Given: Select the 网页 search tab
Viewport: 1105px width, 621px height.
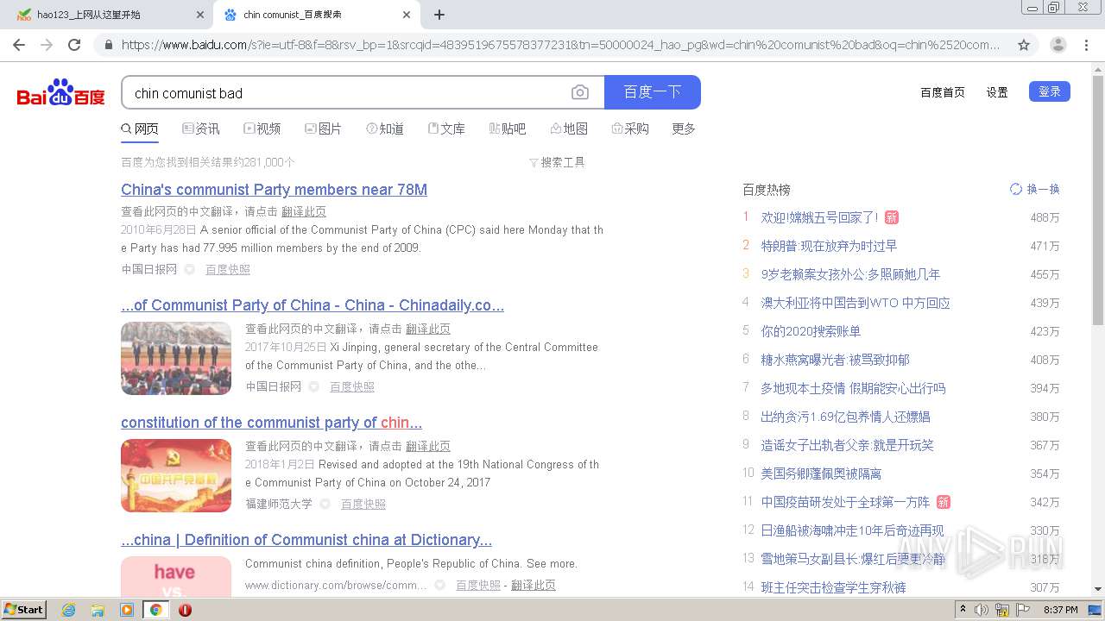Looking at the screenshot, I should click(140, 129).
